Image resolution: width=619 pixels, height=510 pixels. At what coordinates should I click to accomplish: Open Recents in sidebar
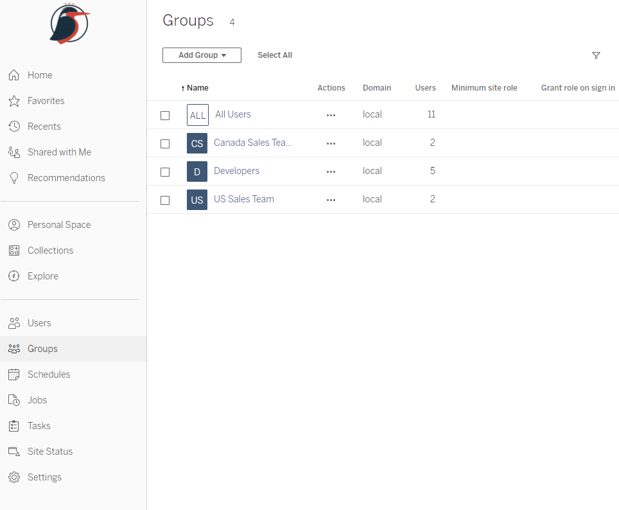click(x=44, y=127)
